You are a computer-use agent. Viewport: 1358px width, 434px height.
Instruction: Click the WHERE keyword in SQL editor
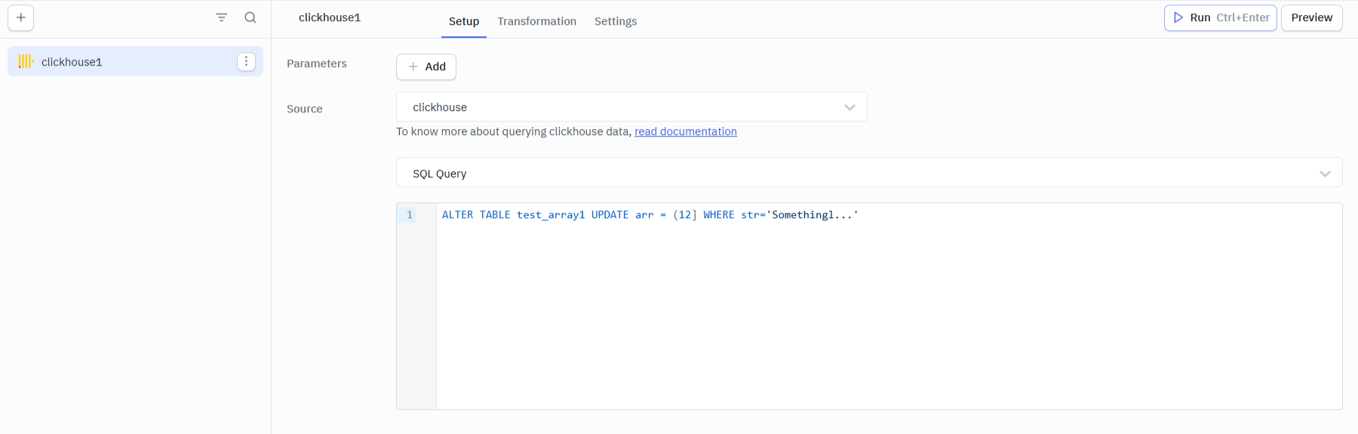click(718, 215)
